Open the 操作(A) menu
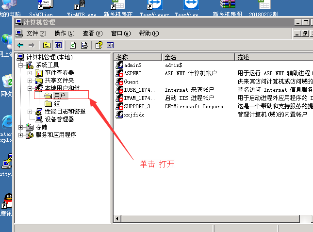Image resolution: width=313 pixels, height=232 pixels. [x=64, y=33]
